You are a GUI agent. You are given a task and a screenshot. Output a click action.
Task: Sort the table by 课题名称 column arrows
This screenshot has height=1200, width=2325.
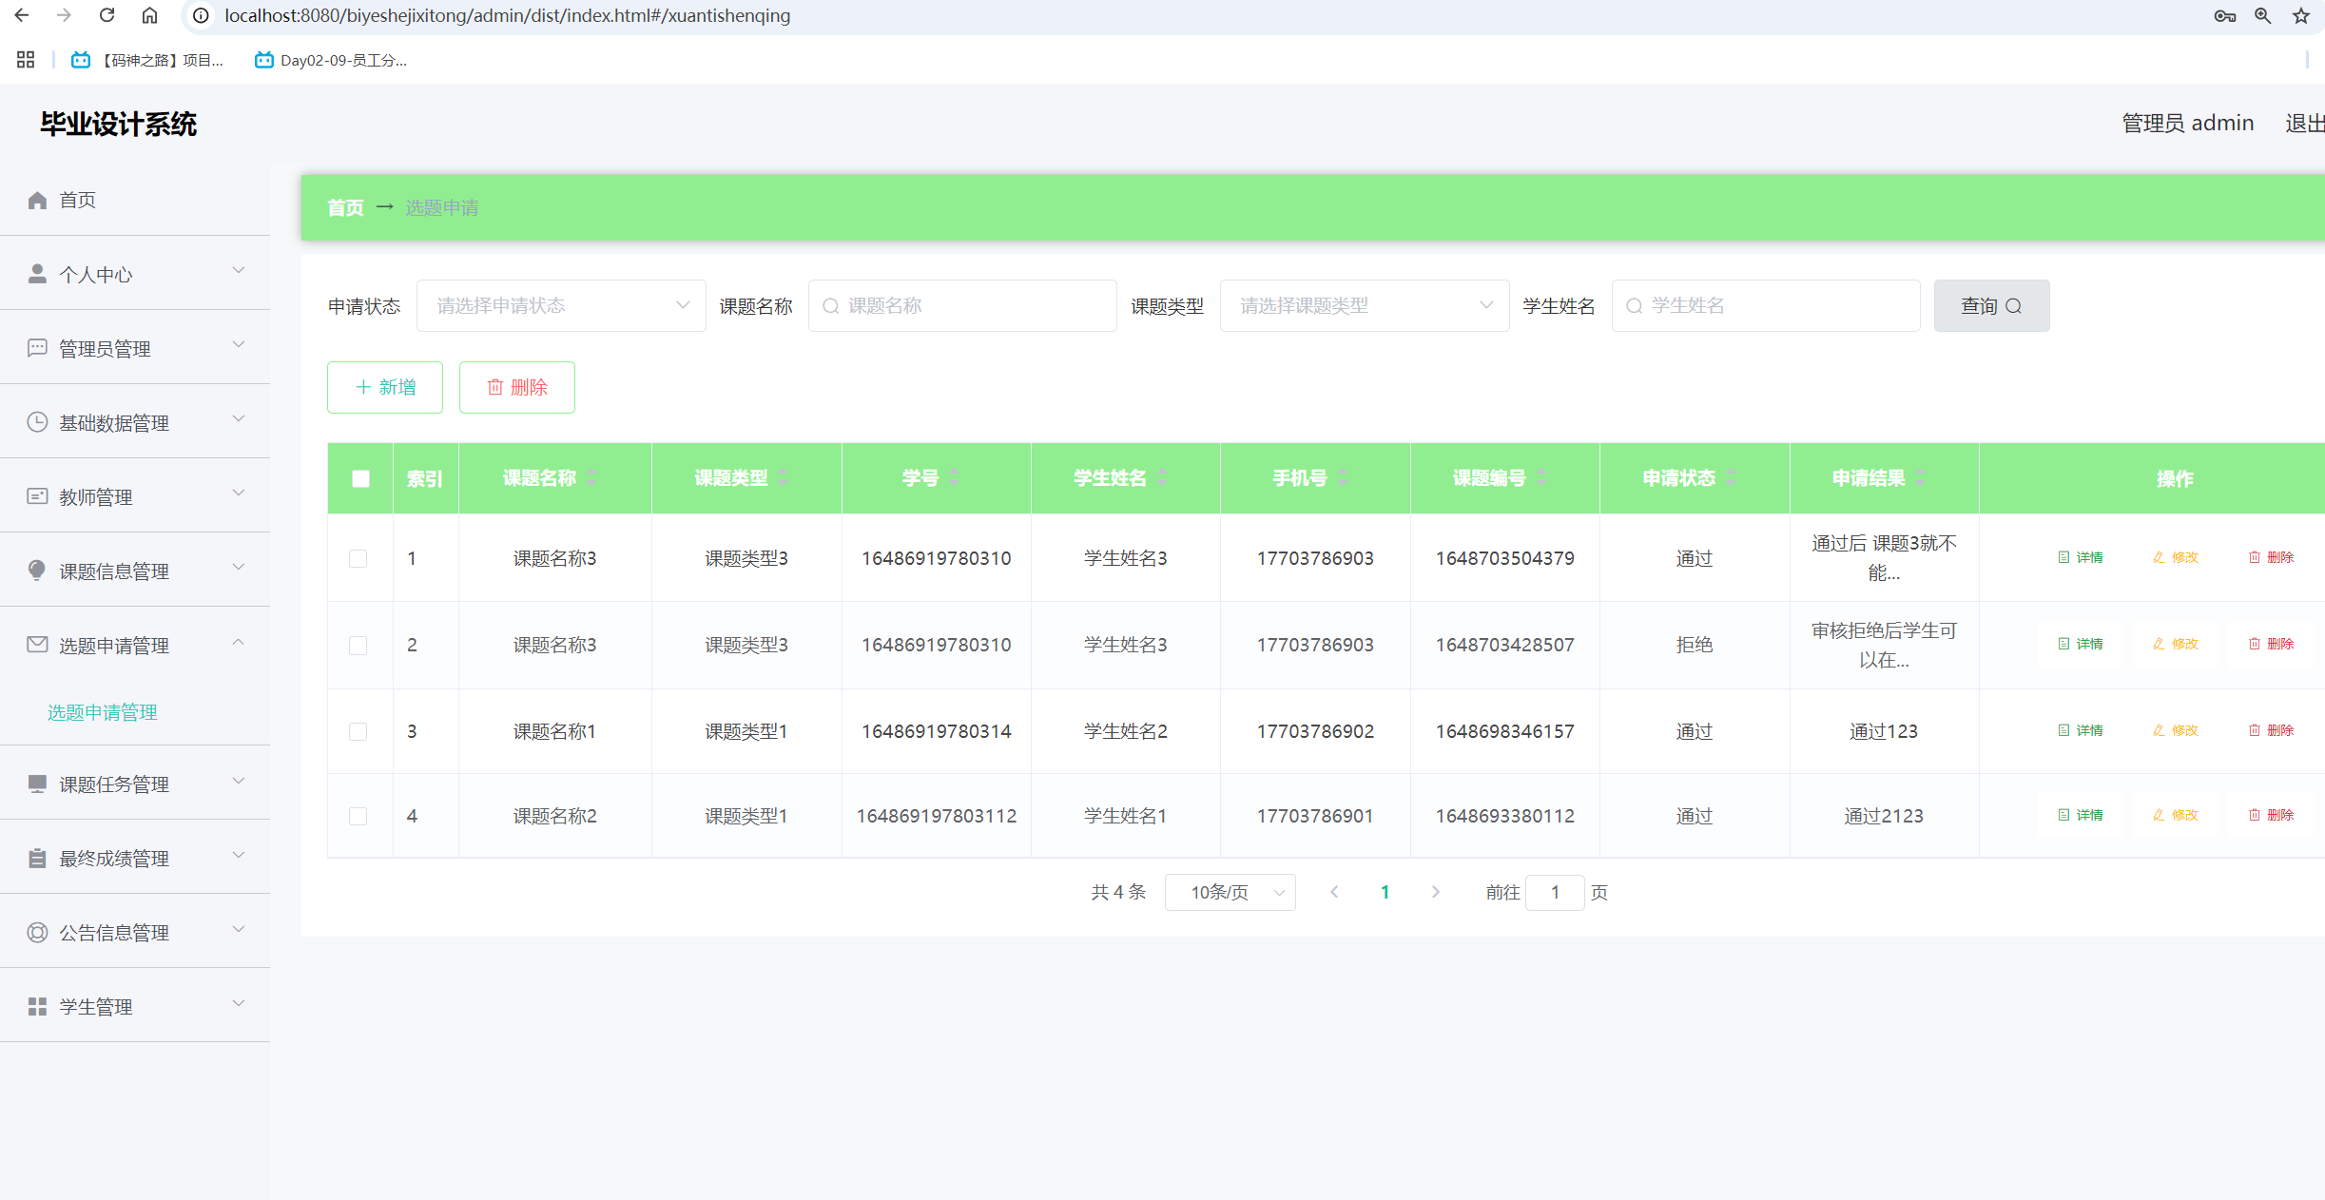591,477
